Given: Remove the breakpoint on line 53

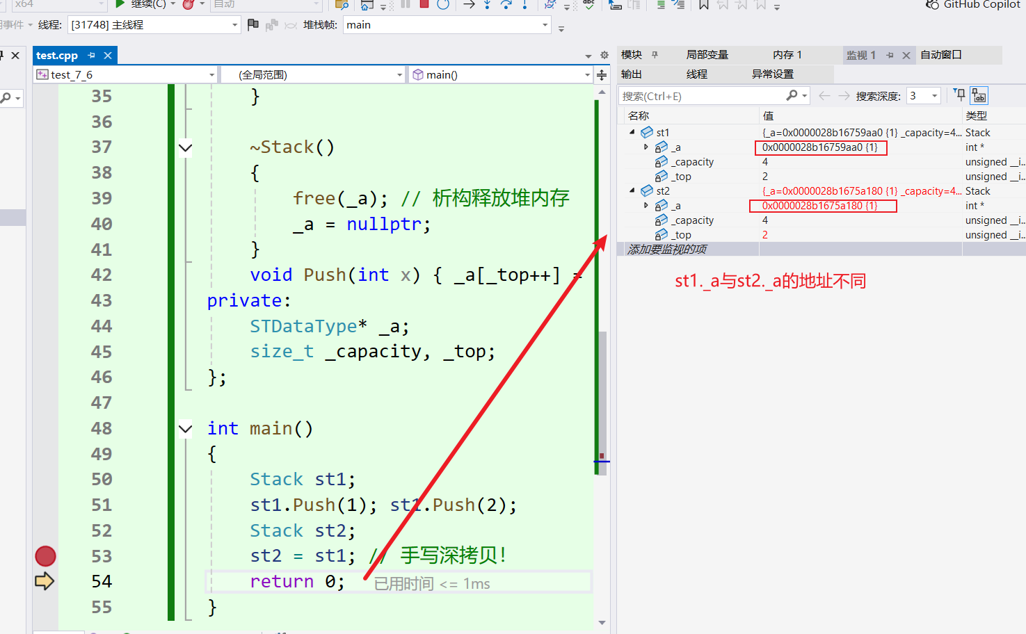Looking at the screenshot, I should tap(45, 556).
